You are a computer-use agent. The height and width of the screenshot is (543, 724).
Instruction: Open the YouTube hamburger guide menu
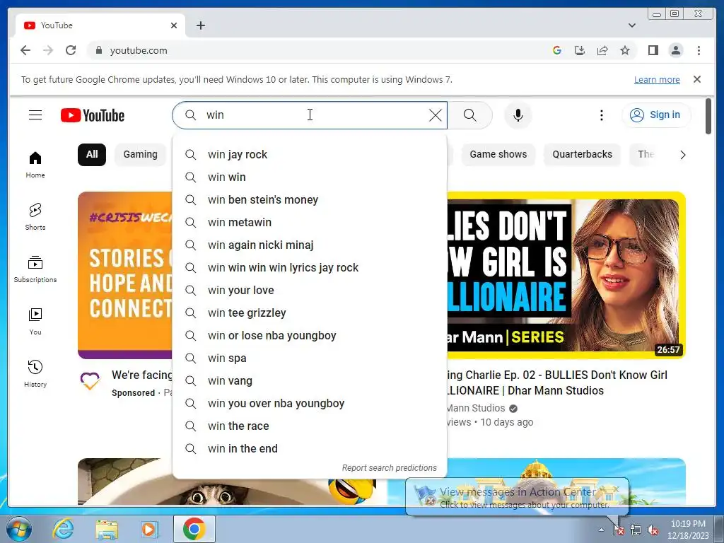[x=35, y=115]
